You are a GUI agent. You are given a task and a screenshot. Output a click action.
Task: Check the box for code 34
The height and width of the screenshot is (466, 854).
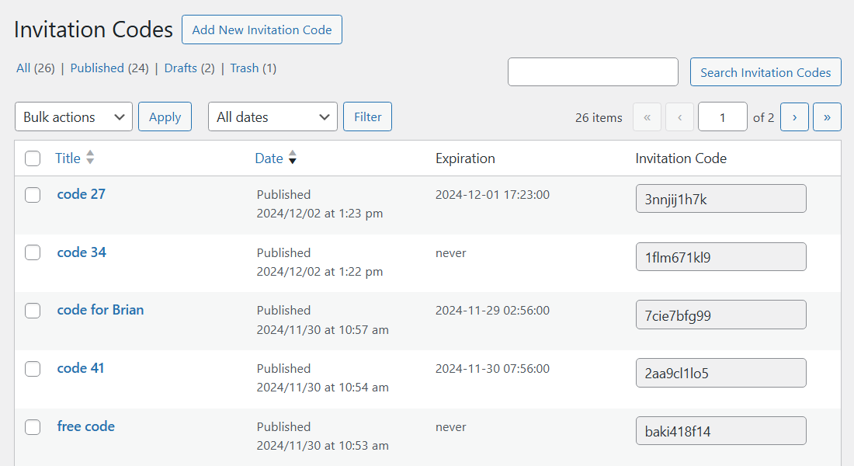click(33, 252)
